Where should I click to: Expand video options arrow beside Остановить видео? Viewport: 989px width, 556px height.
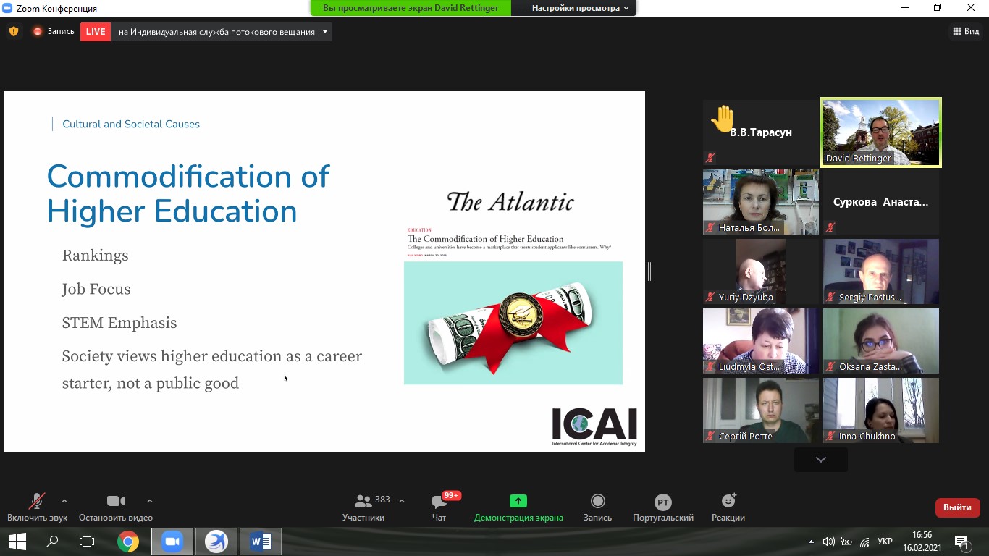pyautogui.click(x=150, y=501)
